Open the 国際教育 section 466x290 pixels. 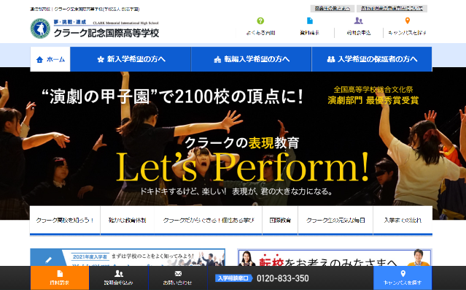[x=280, y=221]
